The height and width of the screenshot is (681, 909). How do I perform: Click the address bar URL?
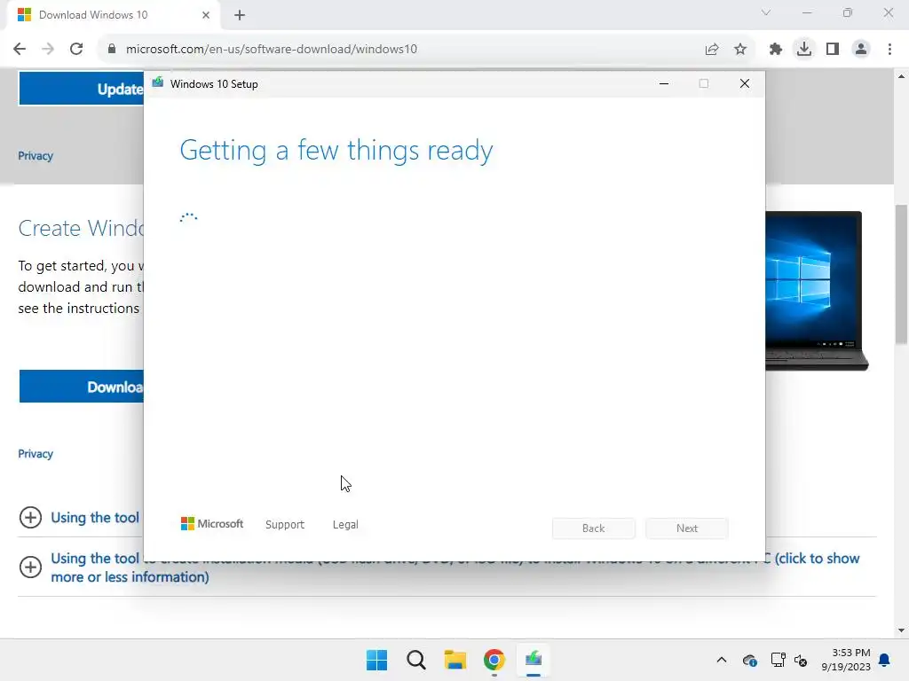(272, 50)
